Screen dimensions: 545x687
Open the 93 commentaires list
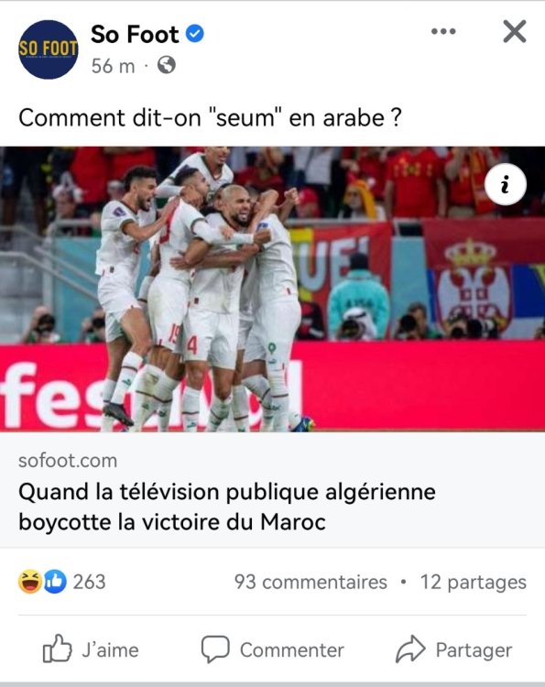click(311, 582)
